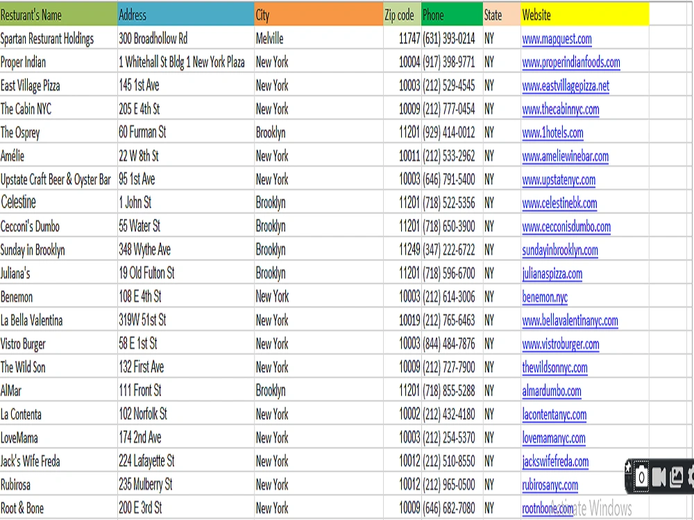Open the jackswifefreda.com link
Screen dimensions: 694x520
pyautogui.click(x=555, y=461)
